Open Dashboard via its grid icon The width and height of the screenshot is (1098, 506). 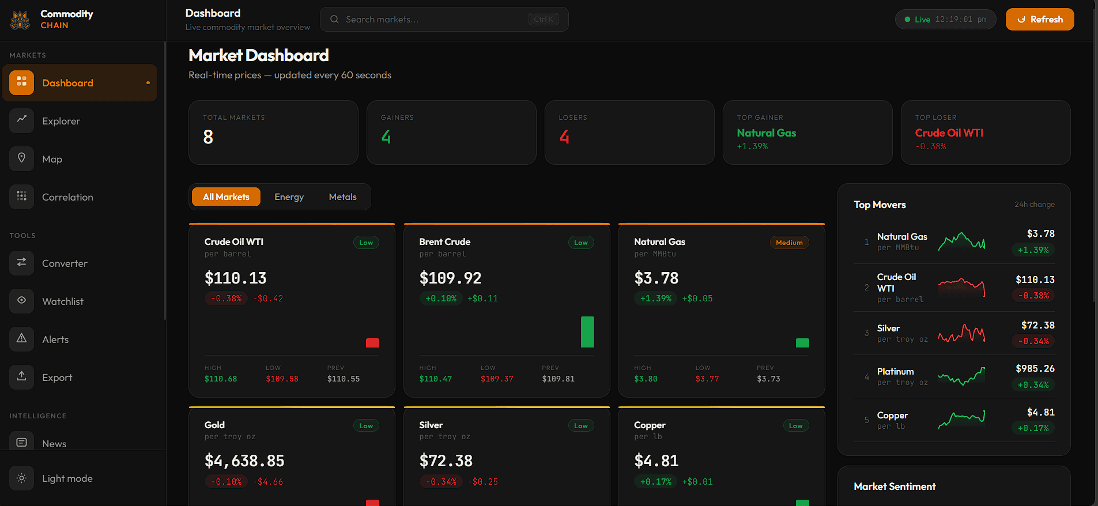(22, 82)
